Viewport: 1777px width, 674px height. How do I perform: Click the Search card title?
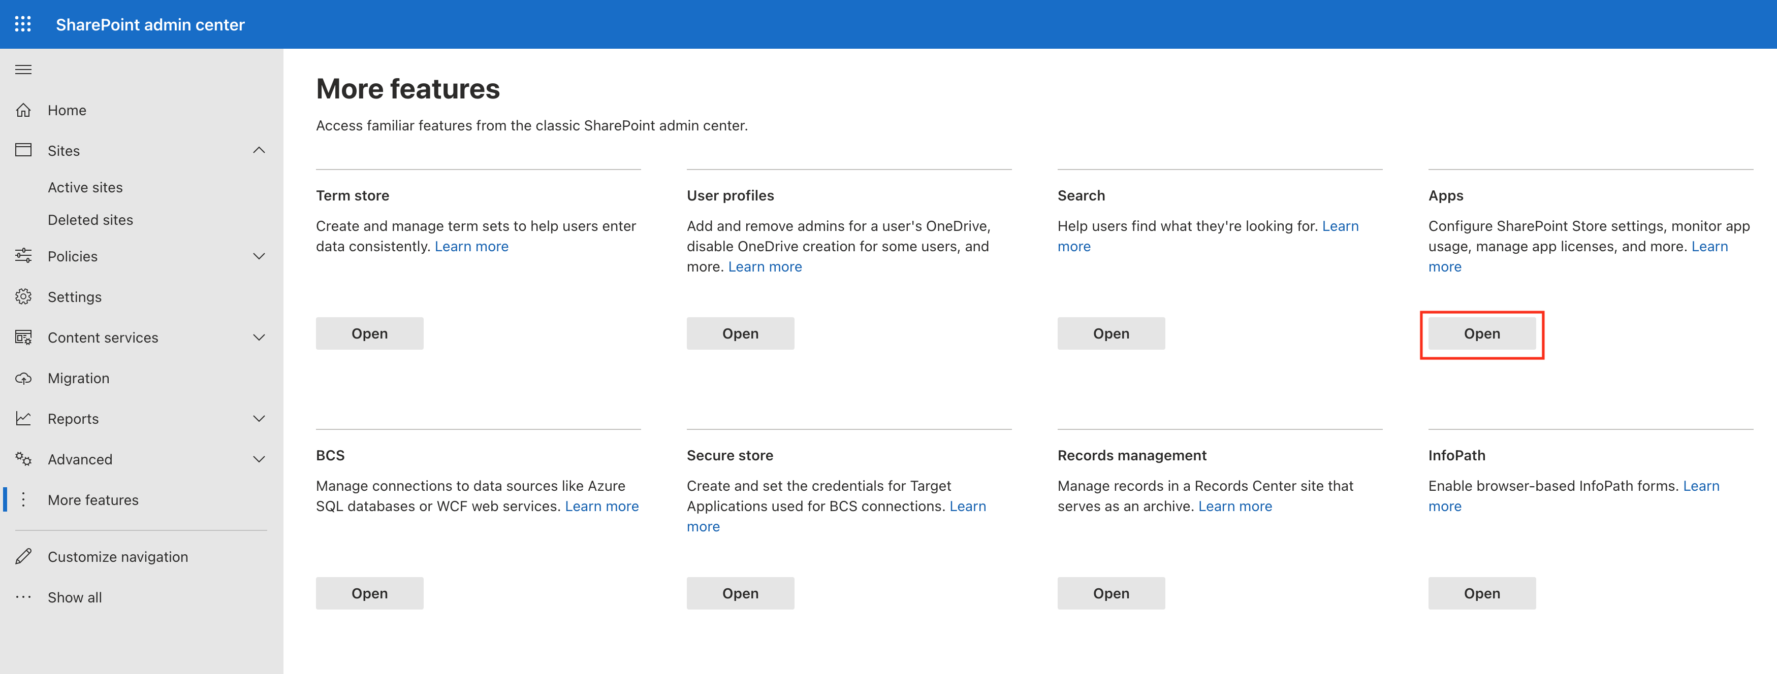click(1081, 196)
